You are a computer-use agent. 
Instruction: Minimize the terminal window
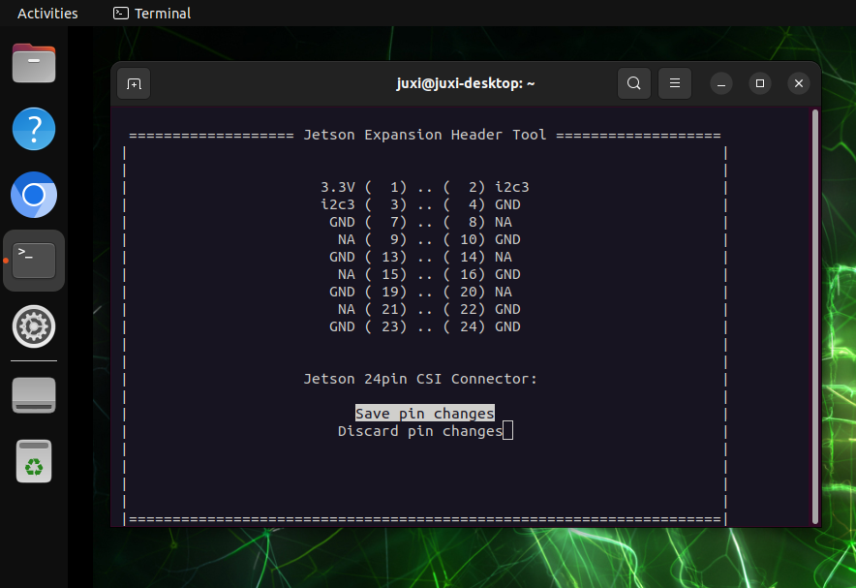[x=721, y=83]
